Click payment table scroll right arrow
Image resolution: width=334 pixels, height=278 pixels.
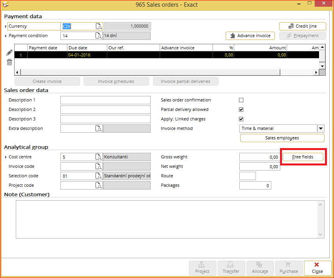(x=316, y=72)
